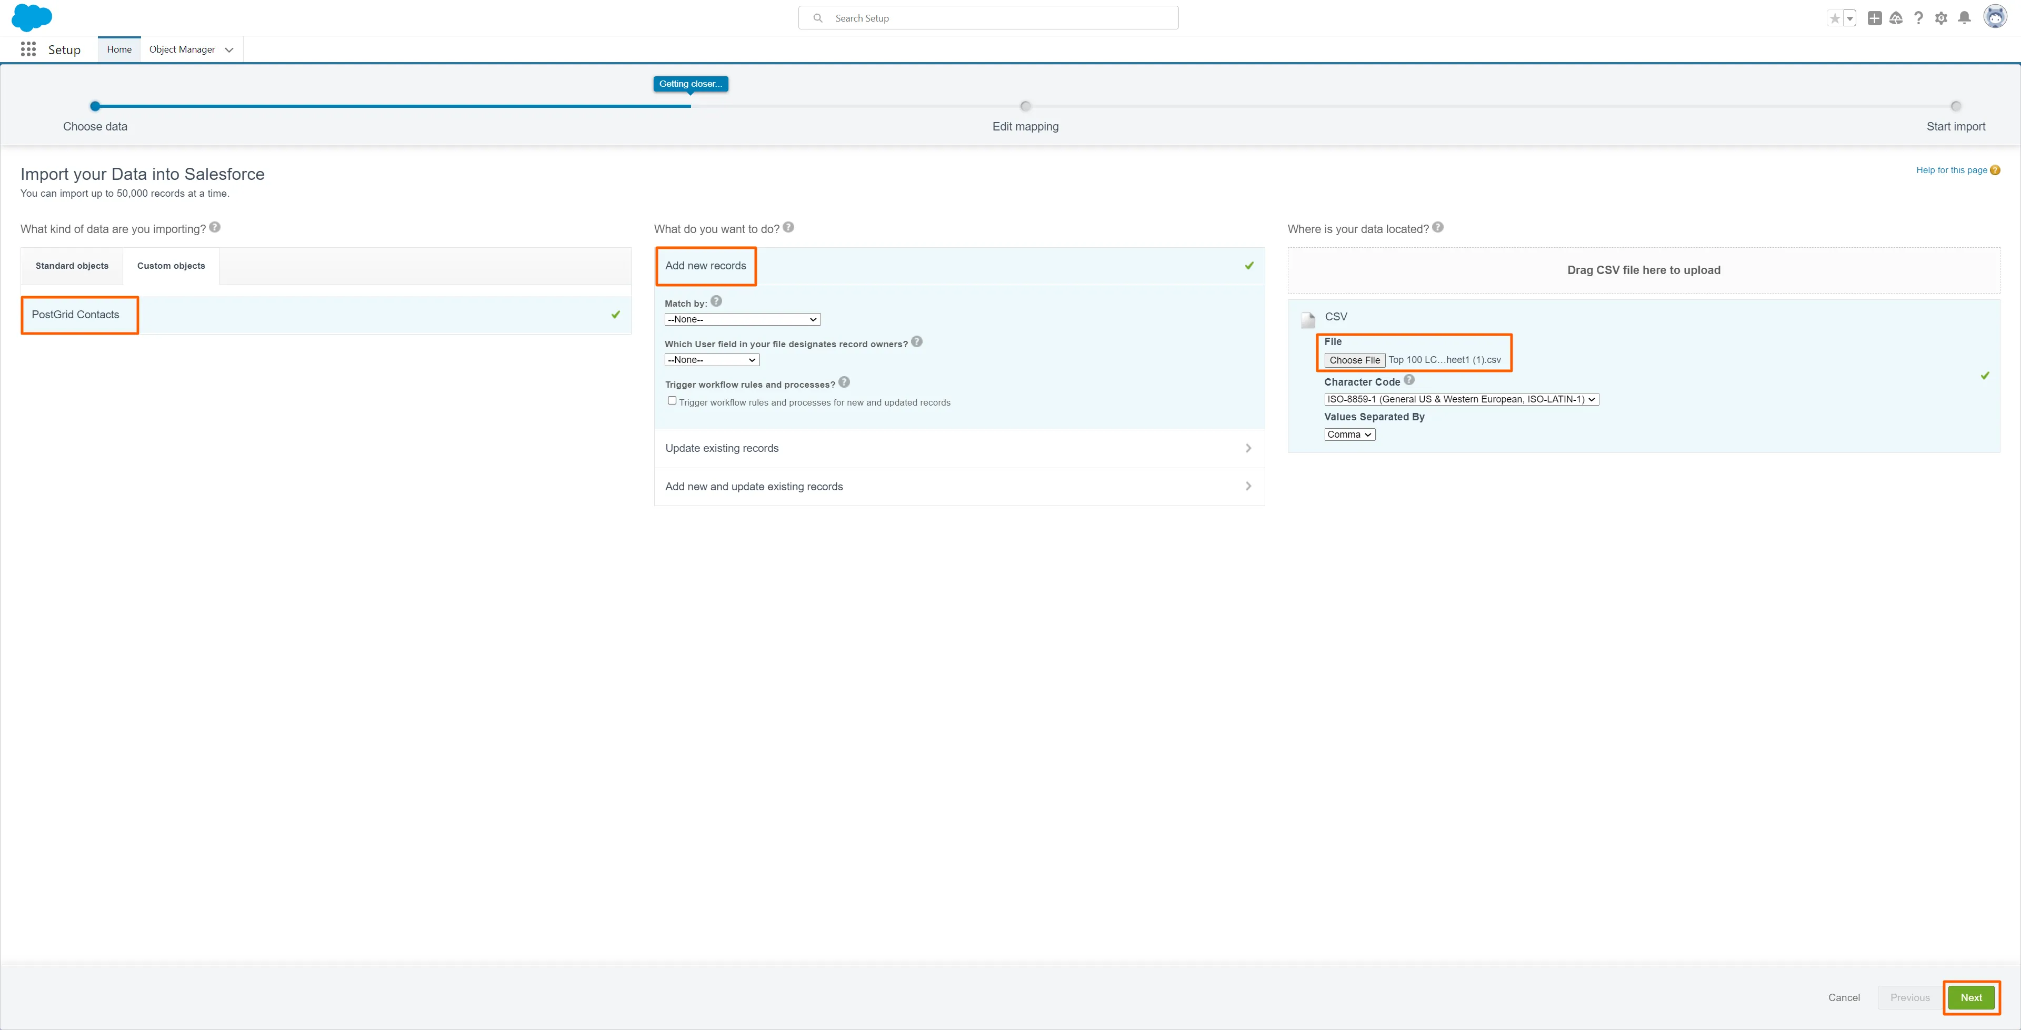Click the Global Actions plus icon
Image resolution: width=2021 pixels, height=1030 pixels.
tap(1874, 18)
